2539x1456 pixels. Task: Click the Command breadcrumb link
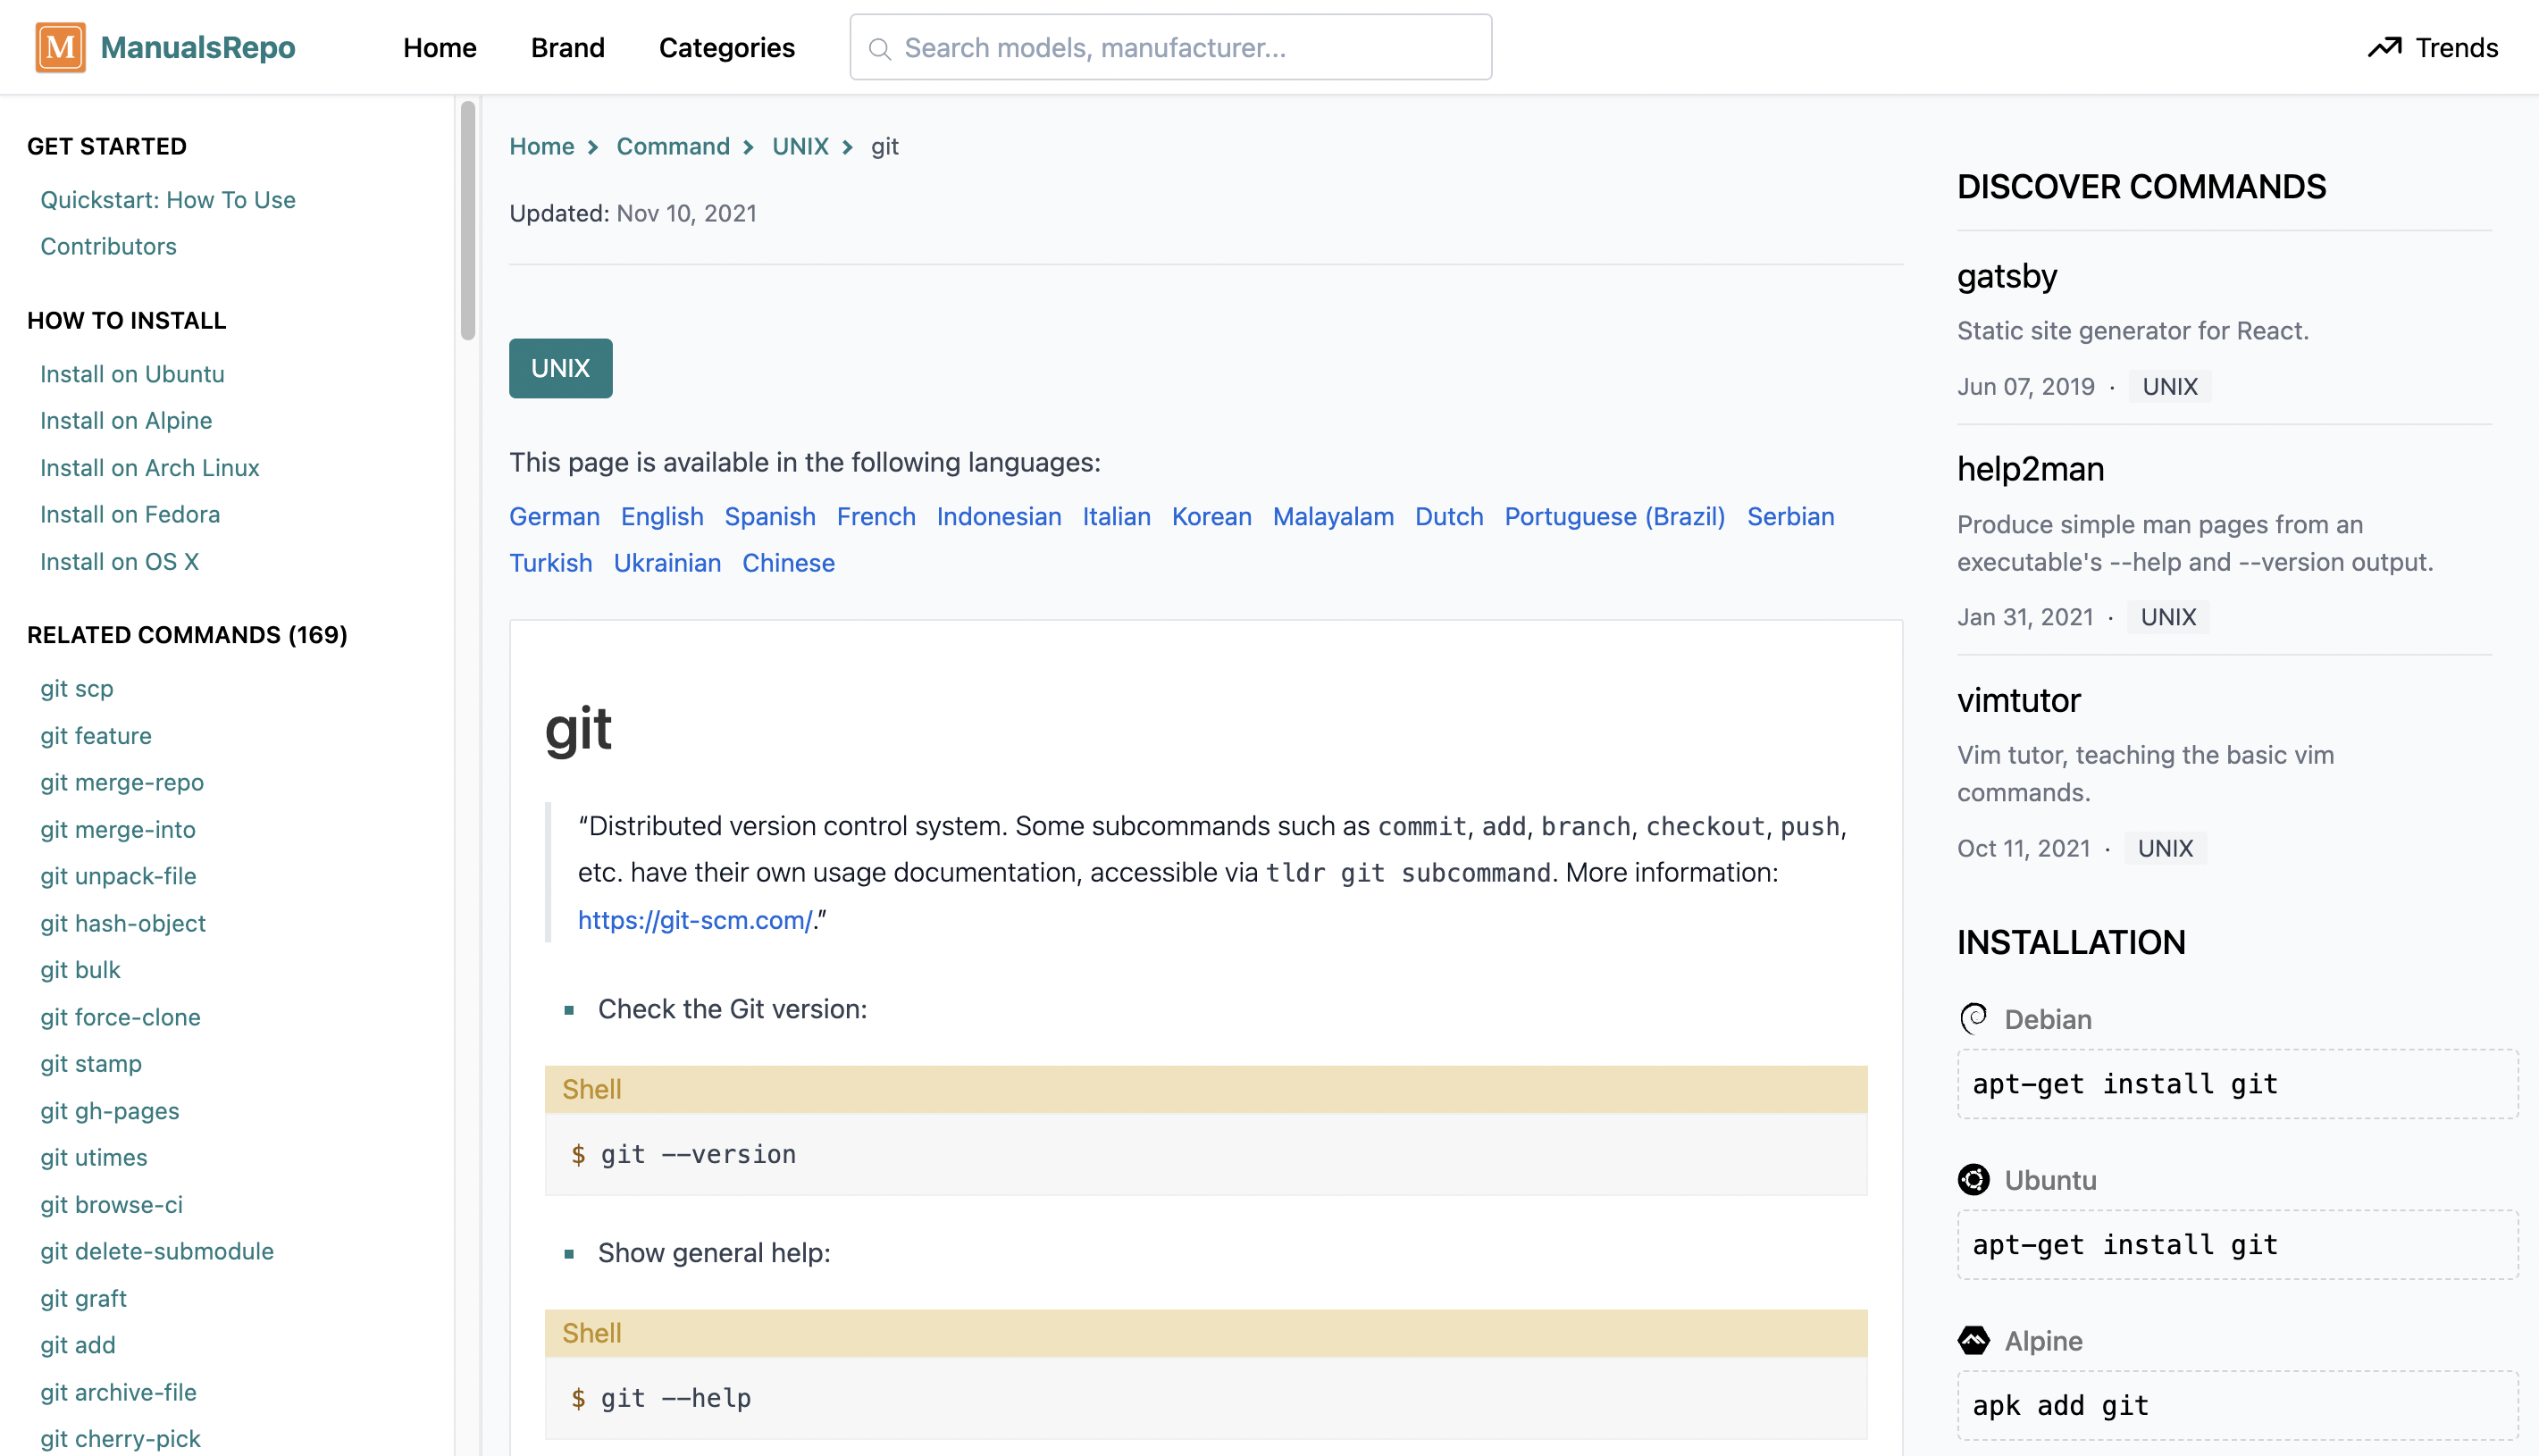[x=672, y=146]
